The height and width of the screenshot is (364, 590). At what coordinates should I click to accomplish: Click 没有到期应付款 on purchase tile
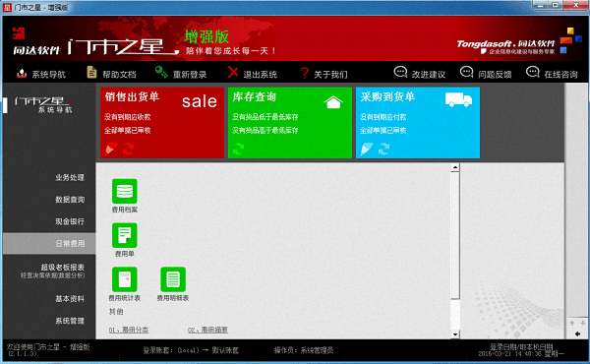tap(383, 117)
